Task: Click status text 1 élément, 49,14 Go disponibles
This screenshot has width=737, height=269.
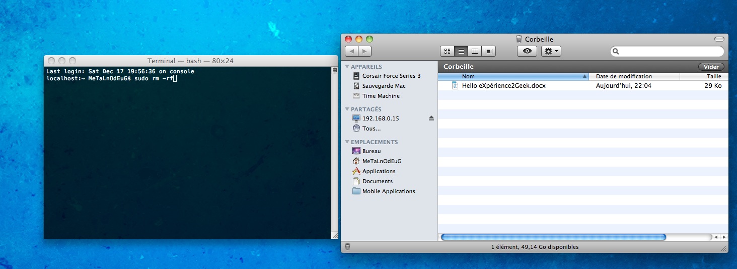Action: pyautogui.click(x=535, y=247)
